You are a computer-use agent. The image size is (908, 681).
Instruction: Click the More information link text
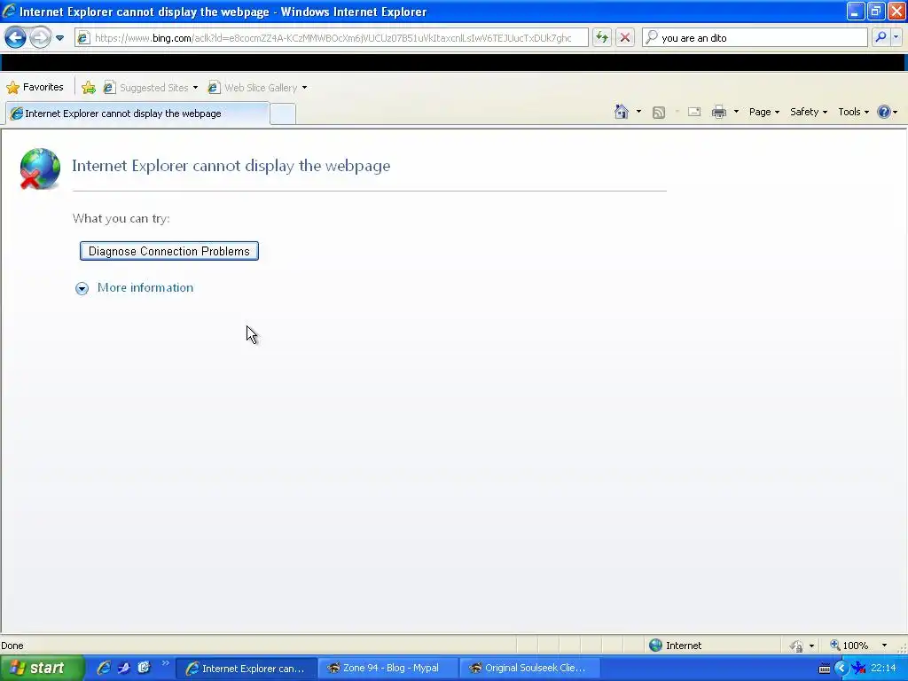pyautogui.click(x=145, y=288)
